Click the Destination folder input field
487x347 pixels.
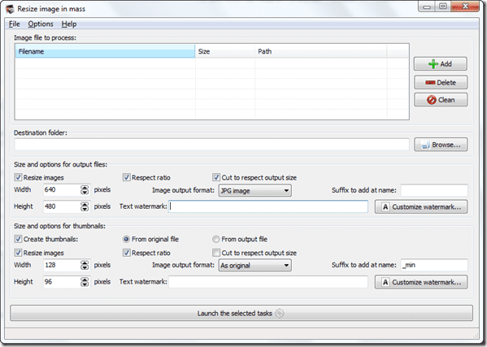click(x=212, y=145)
